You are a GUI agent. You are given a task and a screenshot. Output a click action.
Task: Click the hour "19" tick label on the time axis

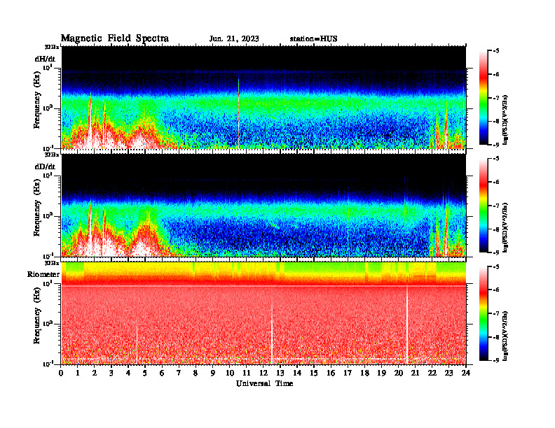[381, 373]
